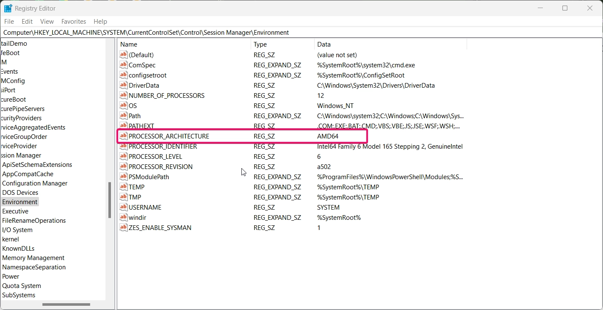Sort values by the Data column header
This screenshot has width=603, height=310.
pos(390,44)
